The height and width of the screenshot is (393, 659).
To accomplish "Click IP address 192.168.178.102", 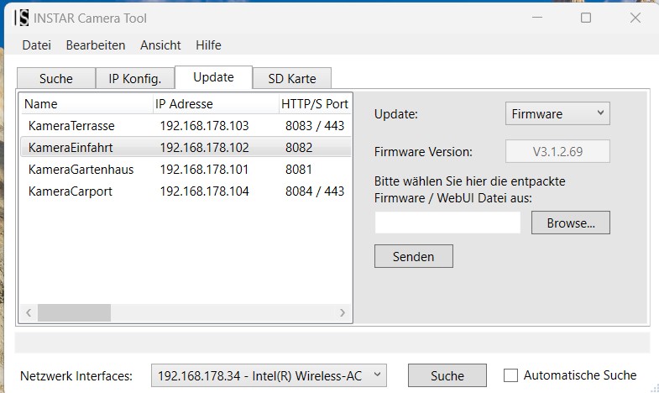I will (x=204, y=148).
